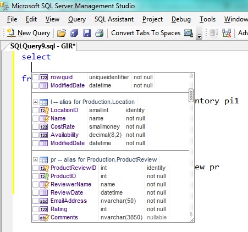Click the Save All stacked disks icon
The height and width of the screenshot is (232, 248).
tap(74, 33)
